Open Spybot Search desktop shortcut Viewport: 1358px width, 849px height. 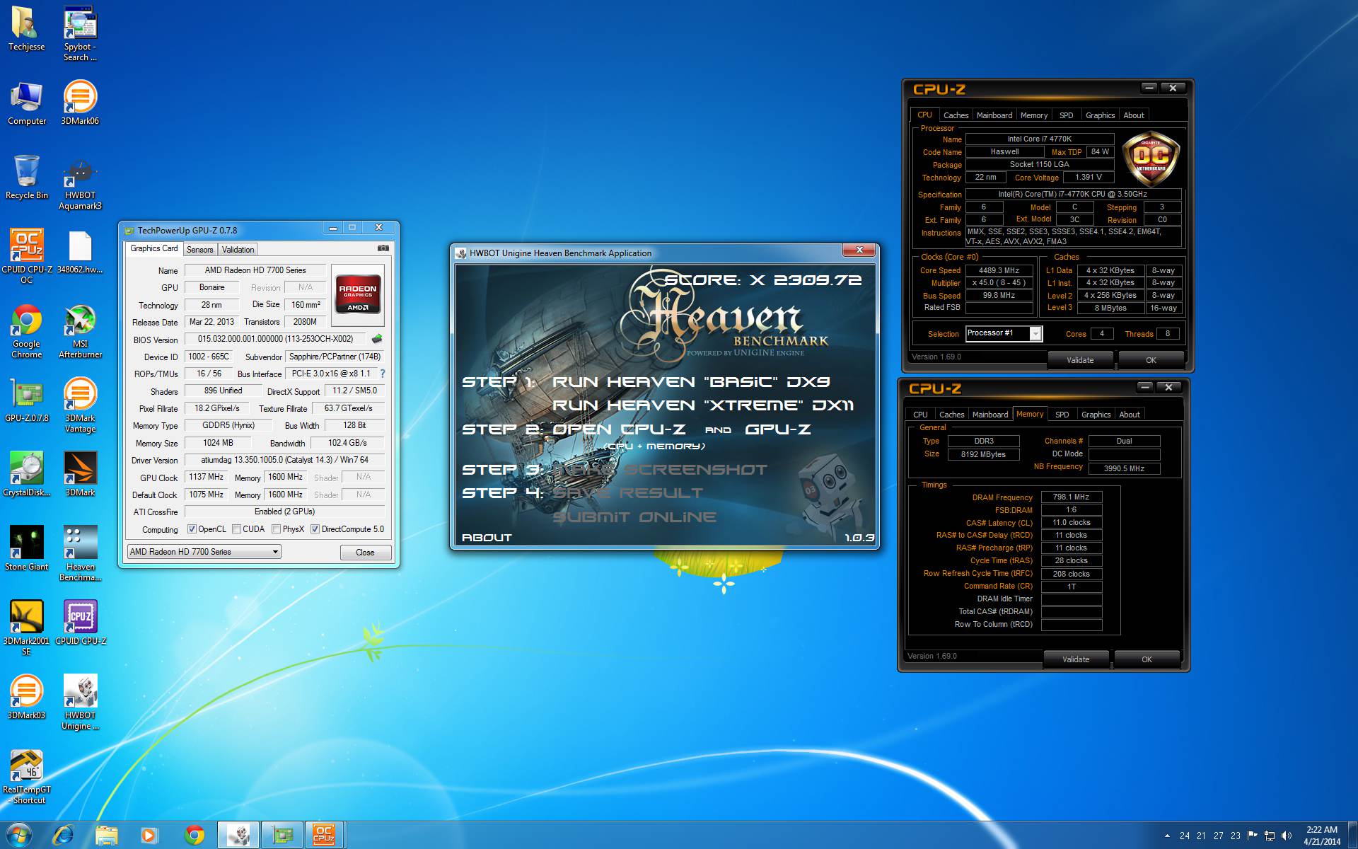[x=80, y=33]
